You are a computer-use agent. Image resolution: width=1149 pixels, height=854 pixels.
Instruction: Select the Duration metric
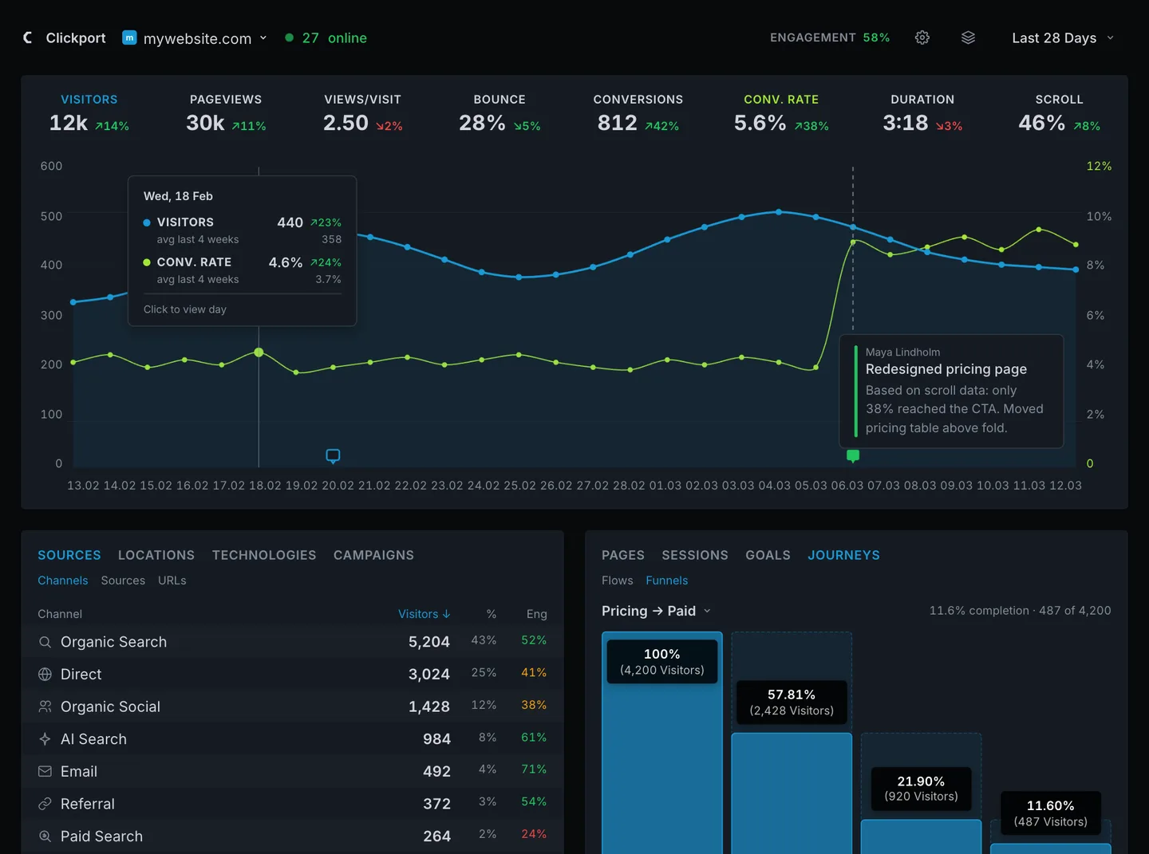click(x=922, y=113)
